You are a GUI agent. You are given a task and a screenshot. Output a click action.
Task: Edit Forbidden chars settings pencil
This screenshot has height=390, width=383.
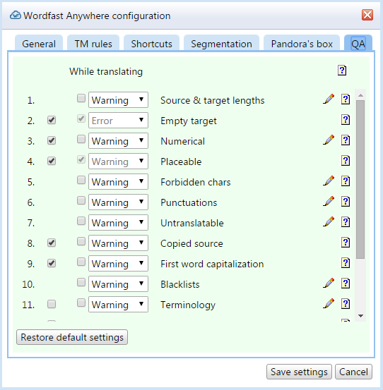point(329,181)
